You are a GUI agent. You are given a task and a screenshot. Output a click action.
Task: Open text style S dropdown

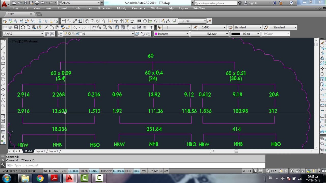[176, 27]
